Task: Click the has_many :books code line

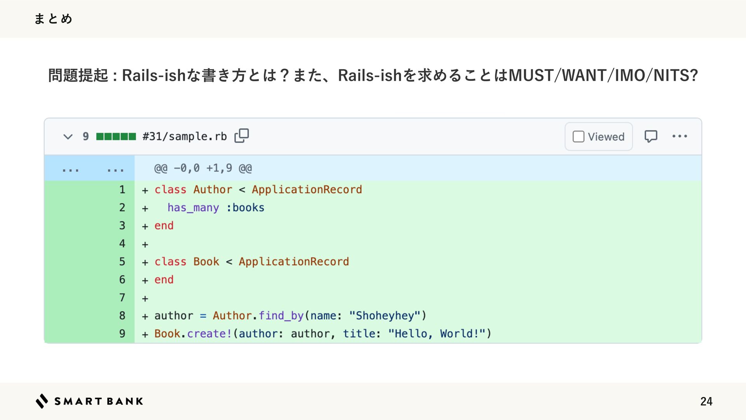Action: point(216,208)
